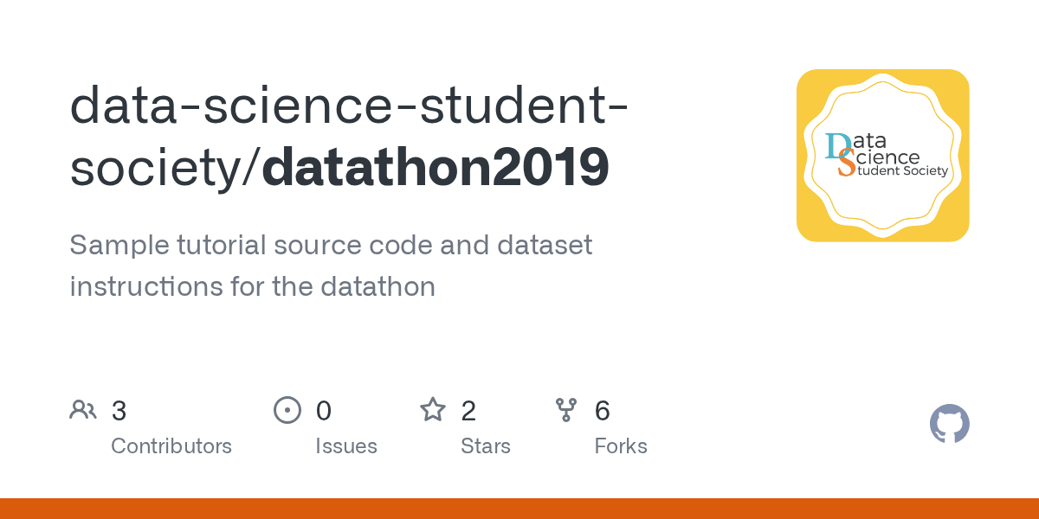Click the orange language bar at bottom

pos(519,509)
